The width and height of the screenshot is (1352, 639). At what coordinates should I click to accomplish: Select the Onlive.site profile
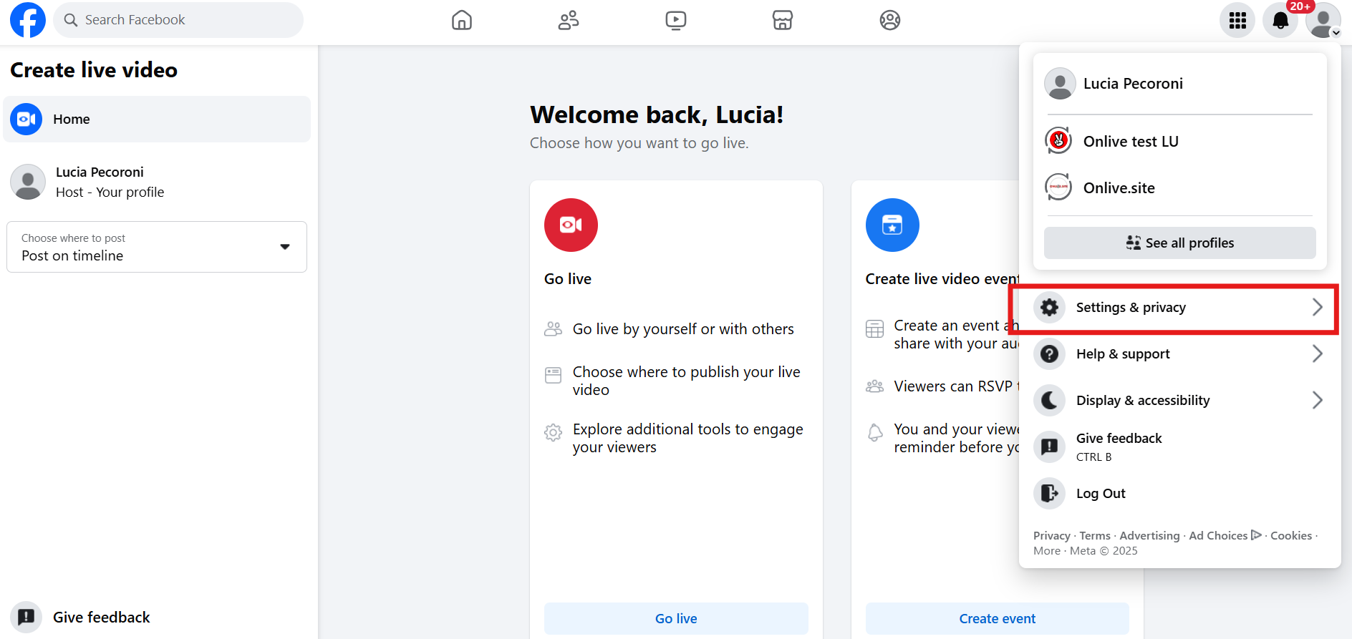1119,188
